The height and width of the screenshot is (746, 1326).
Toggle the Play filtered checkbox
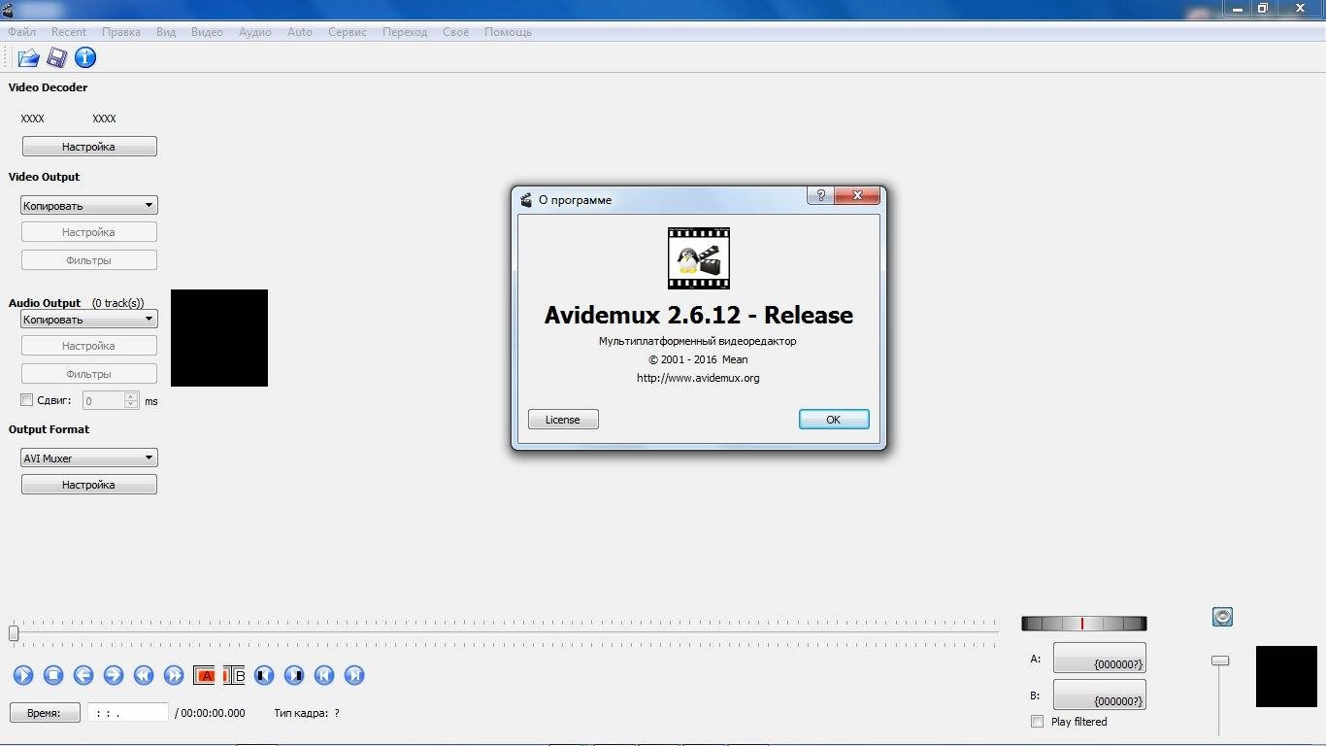(1038, 722)
